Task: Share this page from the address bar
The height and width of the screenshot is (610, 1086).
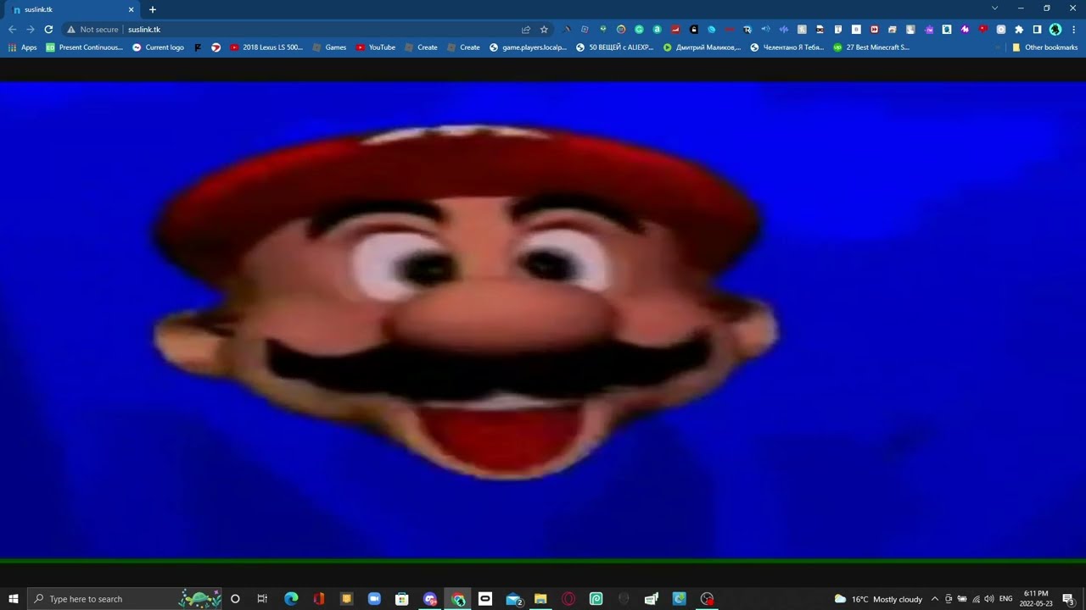Action: click(x=526, y=29)
